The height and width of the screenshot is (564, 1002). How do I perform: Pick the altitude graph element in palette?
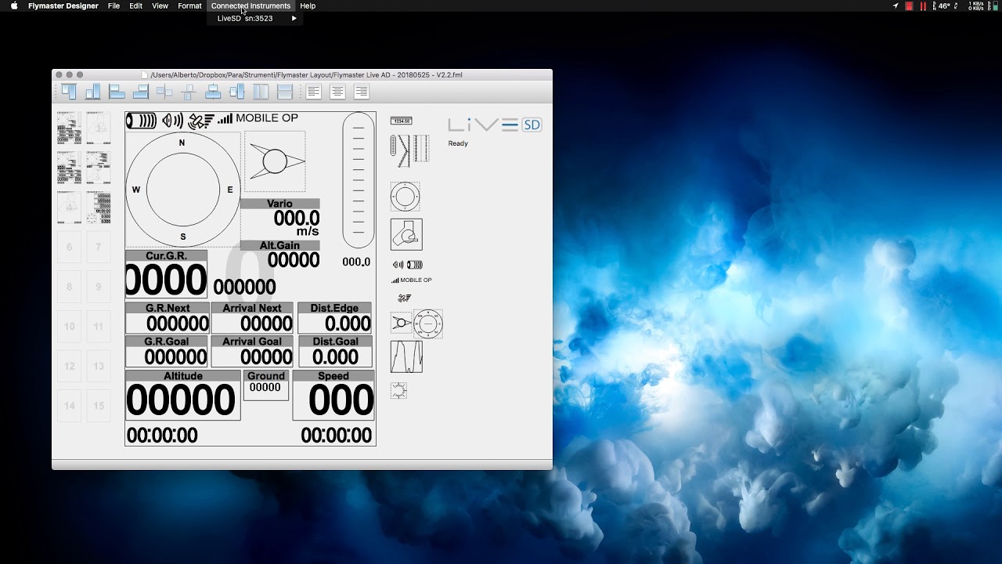click(x=406, y=356)
